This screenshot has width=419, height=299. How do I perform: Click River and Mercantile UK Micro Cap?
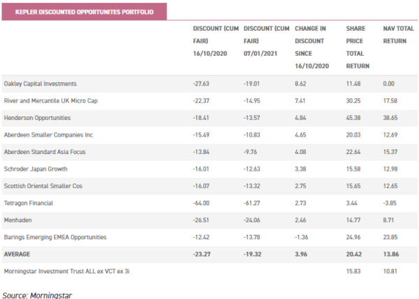(50, 101)
